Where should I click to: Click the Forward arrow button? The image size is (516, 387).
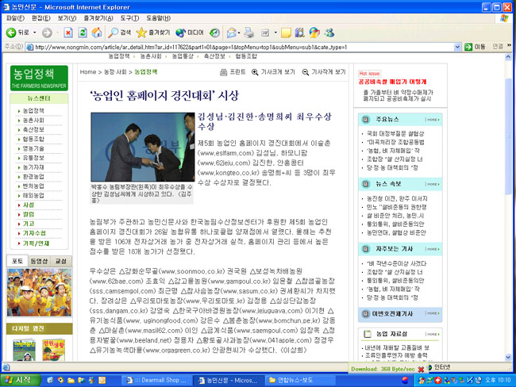pyautogui.click(x=47, y=33)
